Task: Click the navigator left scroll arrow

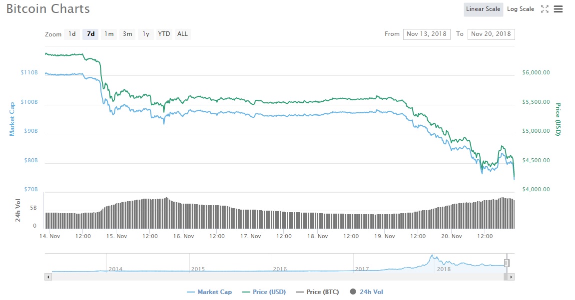Action: click(x=48, y=276)
